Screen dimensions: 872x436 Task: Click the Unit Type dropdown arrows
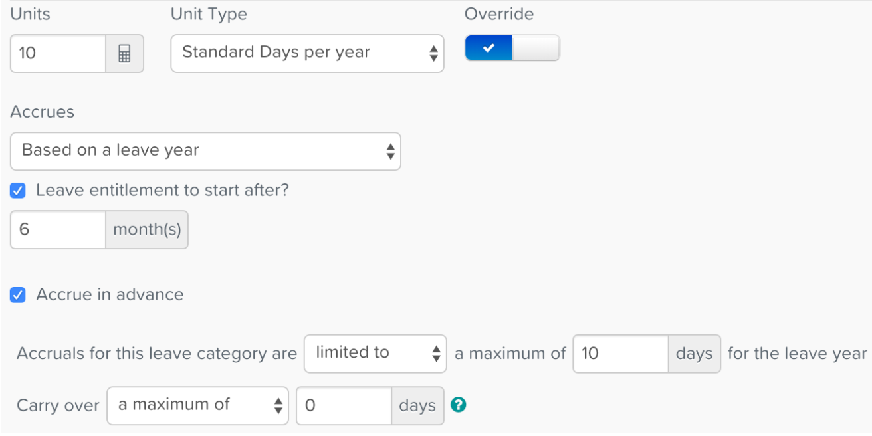pyautogui.click(x=433, y=54)
